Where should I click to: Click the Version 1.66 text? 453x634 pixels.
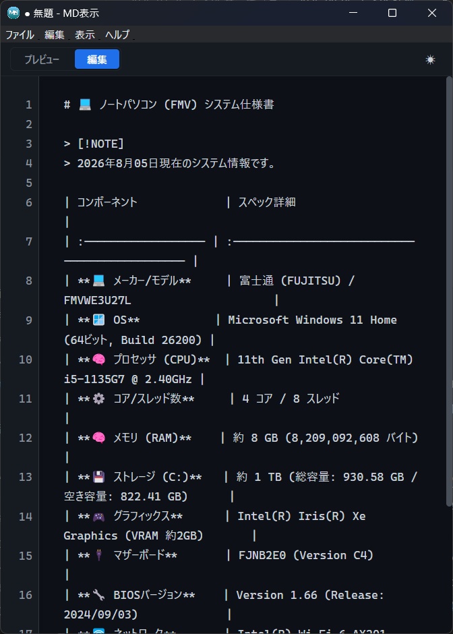[x=277, y=595]
